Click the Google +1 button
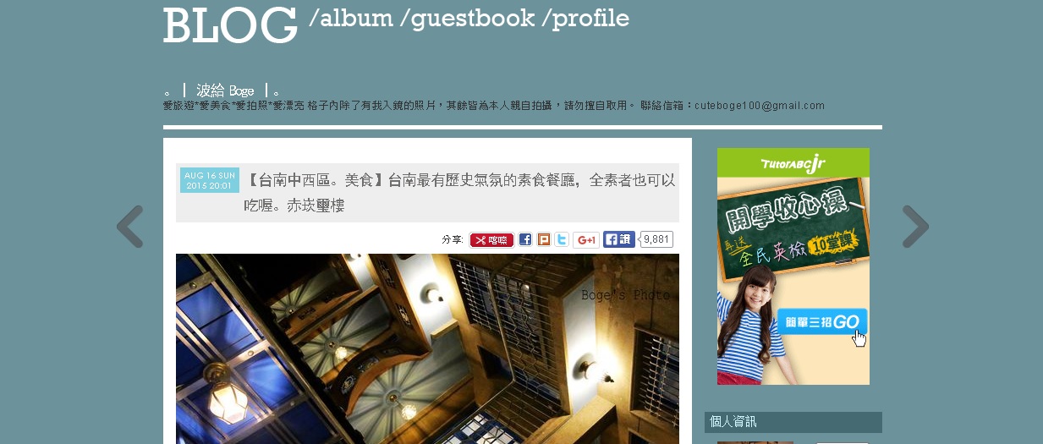The height and width of the screenshot is (444, 1043). [586, 240]
